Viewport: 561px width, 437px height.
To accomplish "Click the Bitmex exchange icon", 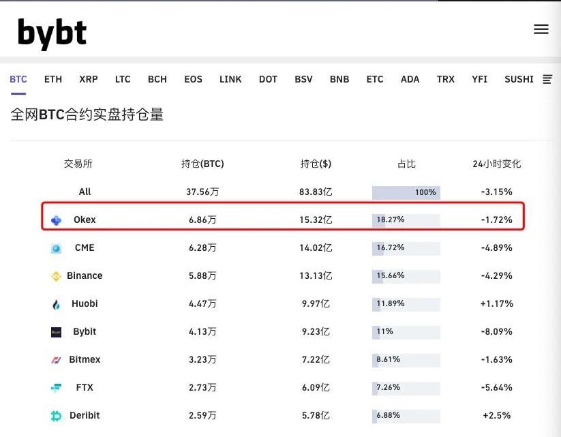I will pyautogui.click(x=57, y=360).
